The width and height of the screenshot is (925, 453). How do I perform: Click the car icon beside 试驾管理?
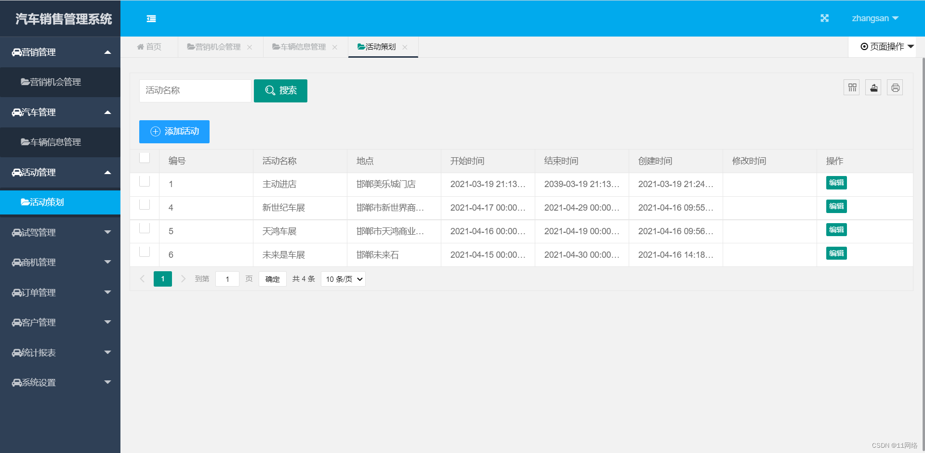click(17, 233)
